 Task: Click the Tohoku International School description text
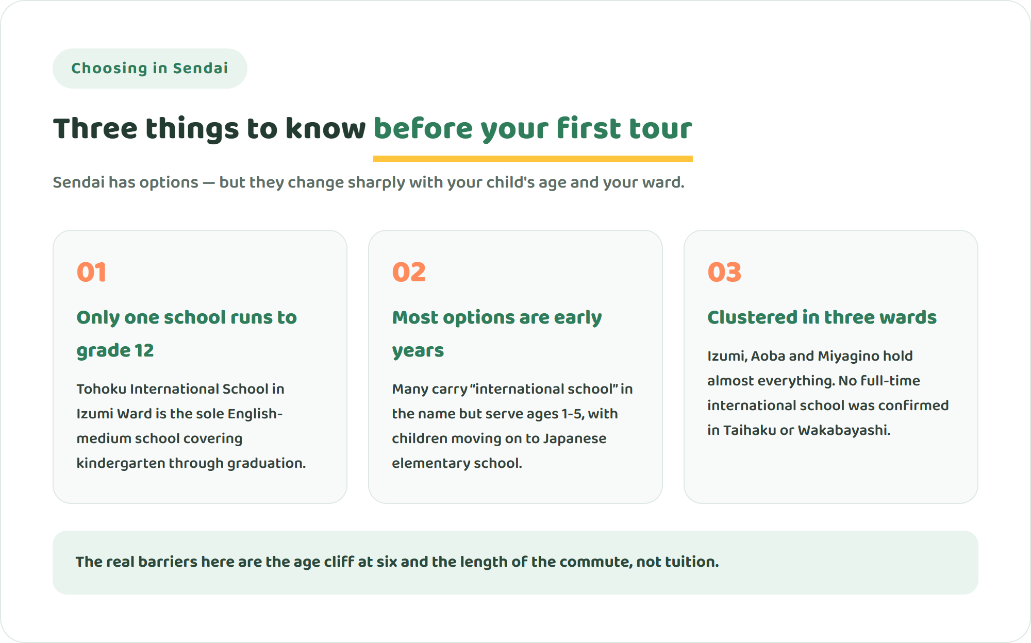click(x=191, y=426)
